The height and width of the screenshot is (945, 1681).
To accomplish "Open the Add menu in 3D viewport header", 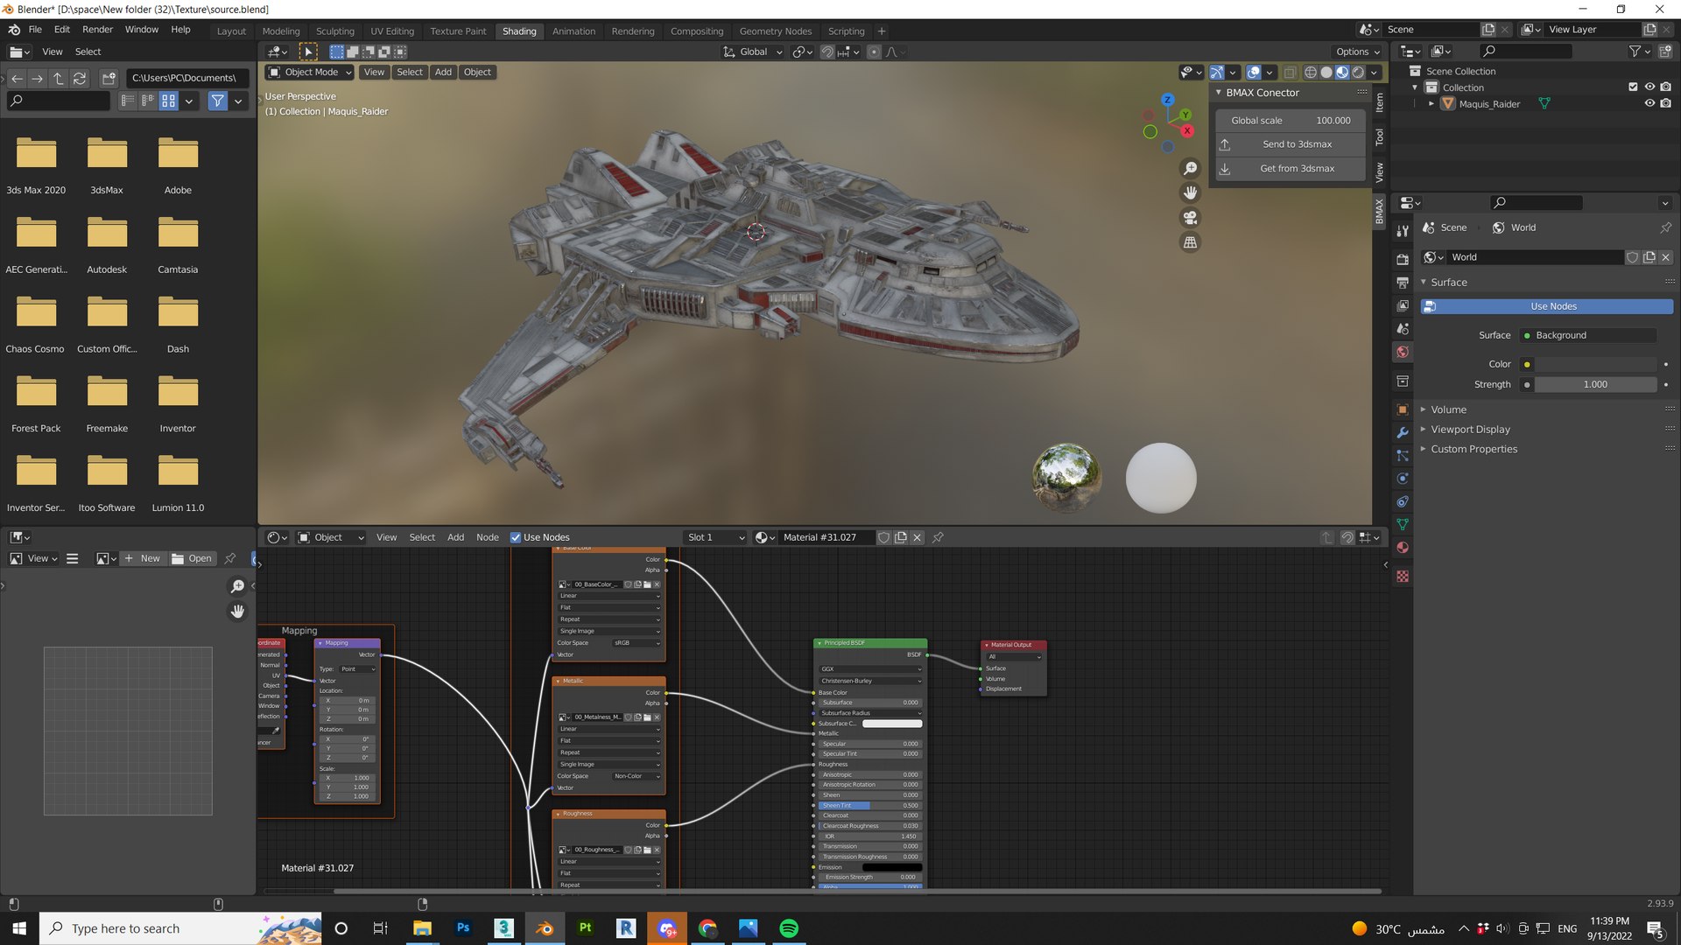I will coord(443,72).
